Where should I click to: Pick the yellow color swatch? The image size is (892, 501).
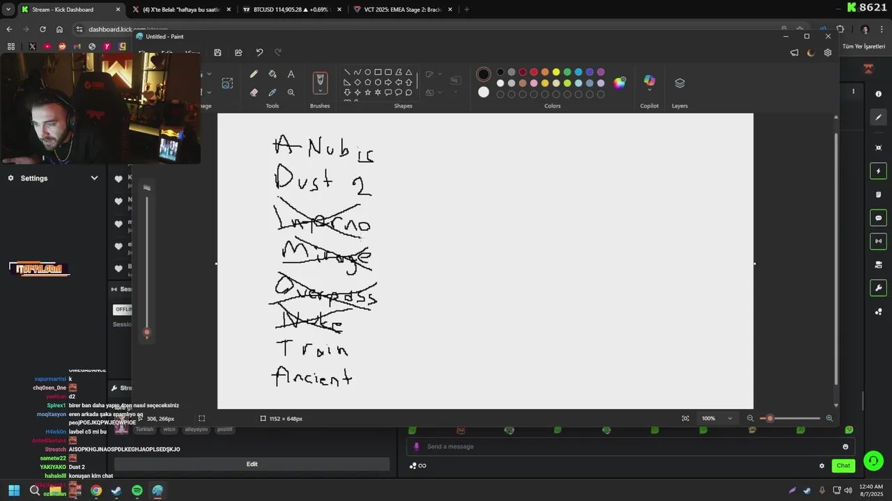(x=556, y=72)
